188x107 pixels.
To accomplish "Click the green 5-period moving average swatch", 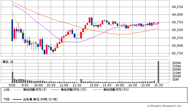I will [17, 90].
